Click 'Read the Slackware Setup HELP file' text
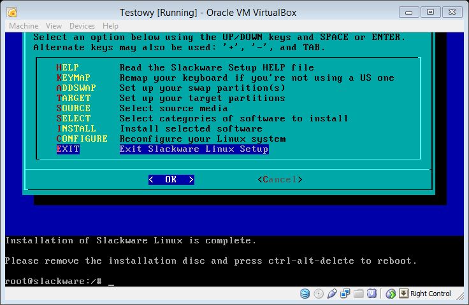Image resolution: width=469 pixels, height=305 pixels. coord(217,67)
